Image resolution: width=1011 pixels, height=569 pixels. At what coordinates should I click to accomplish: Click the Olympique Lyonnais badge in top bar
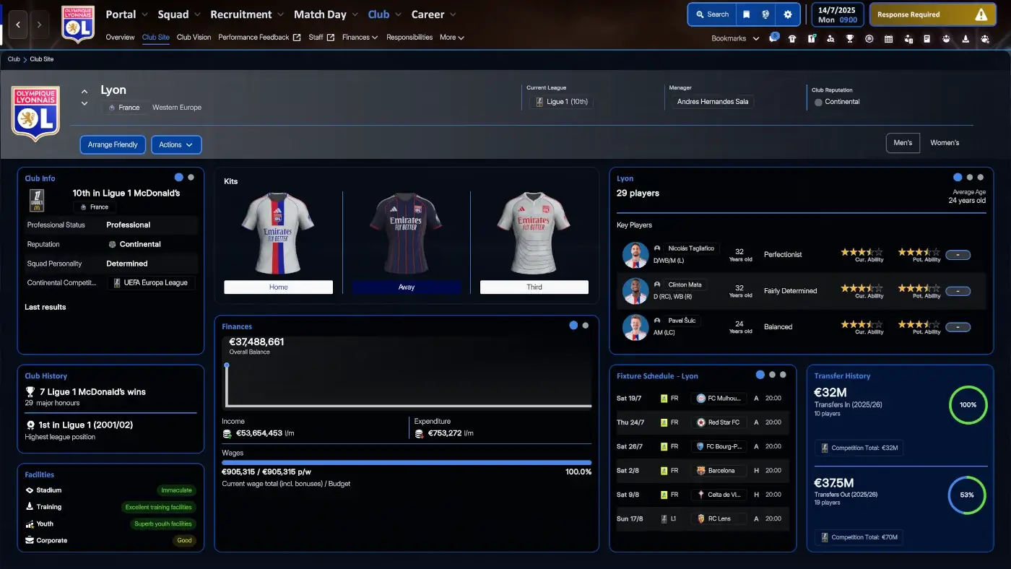(78, 24)
